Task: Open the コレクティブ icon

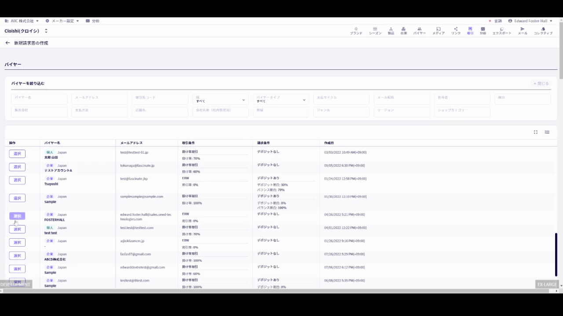Action: coord(543,31)
